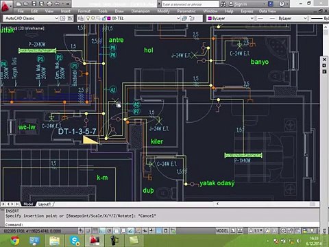
Task: Click the Layer Previous icon
Action: point(192,19)
